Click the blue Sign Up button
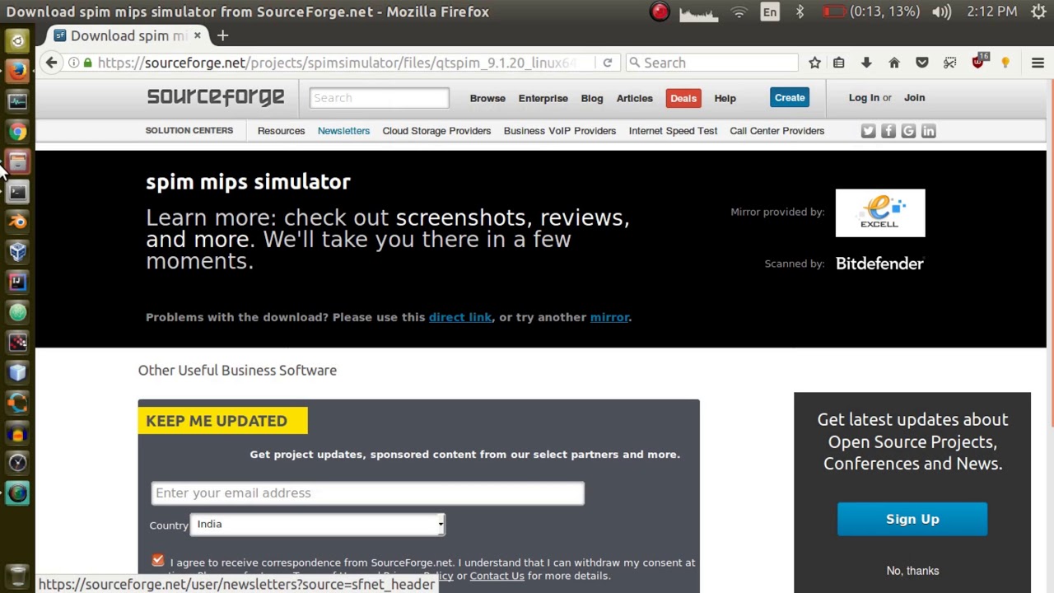Image resolution: width=1054 pixels, height=593 pixels. pos(912,519)
